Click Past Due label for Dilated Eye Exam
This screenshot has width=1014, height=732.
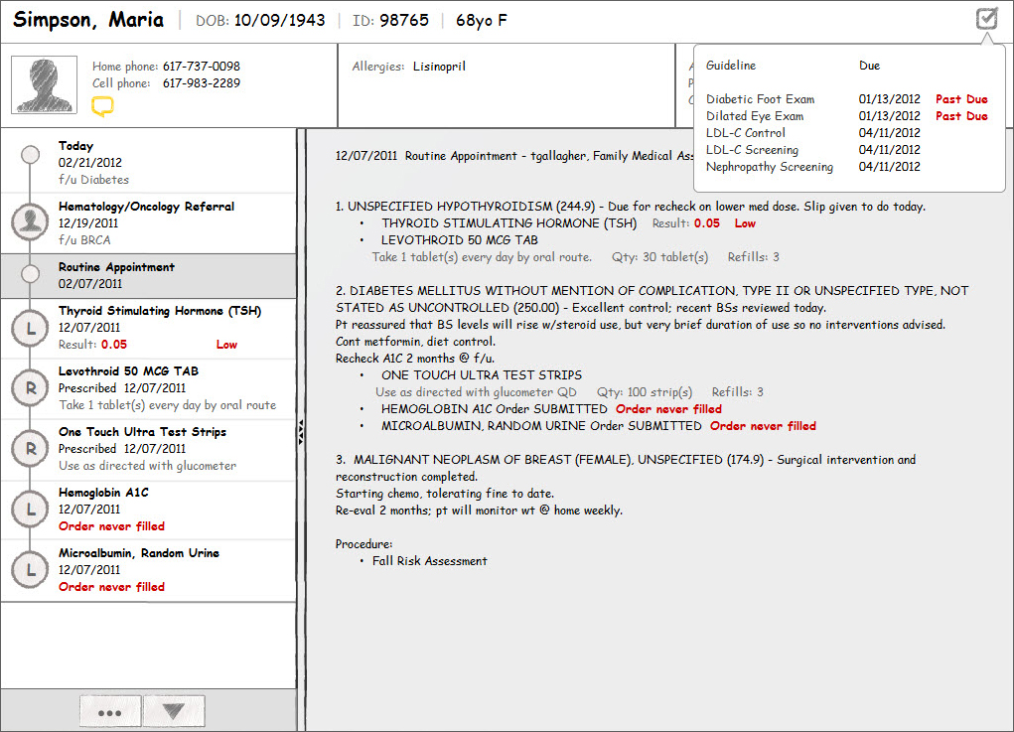click(x=961, y=116)
